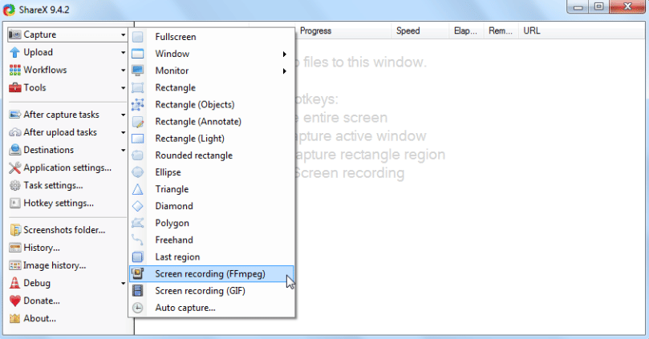Click the Auto capture clock icon
The height and width of the screenshot is (339, 649).
point(138,308)
